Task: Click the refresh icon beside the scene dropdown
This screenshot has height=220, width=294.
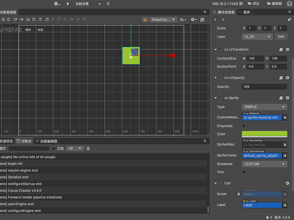Action: (x=109, y=4)
